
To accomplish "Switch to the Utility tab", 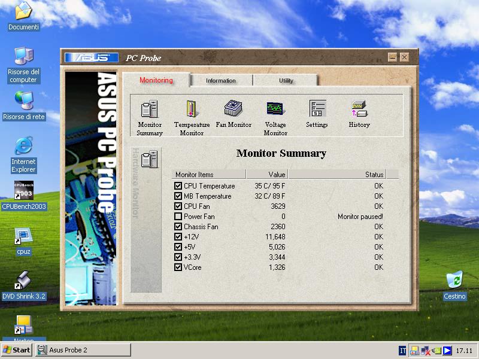I will 286,81.
